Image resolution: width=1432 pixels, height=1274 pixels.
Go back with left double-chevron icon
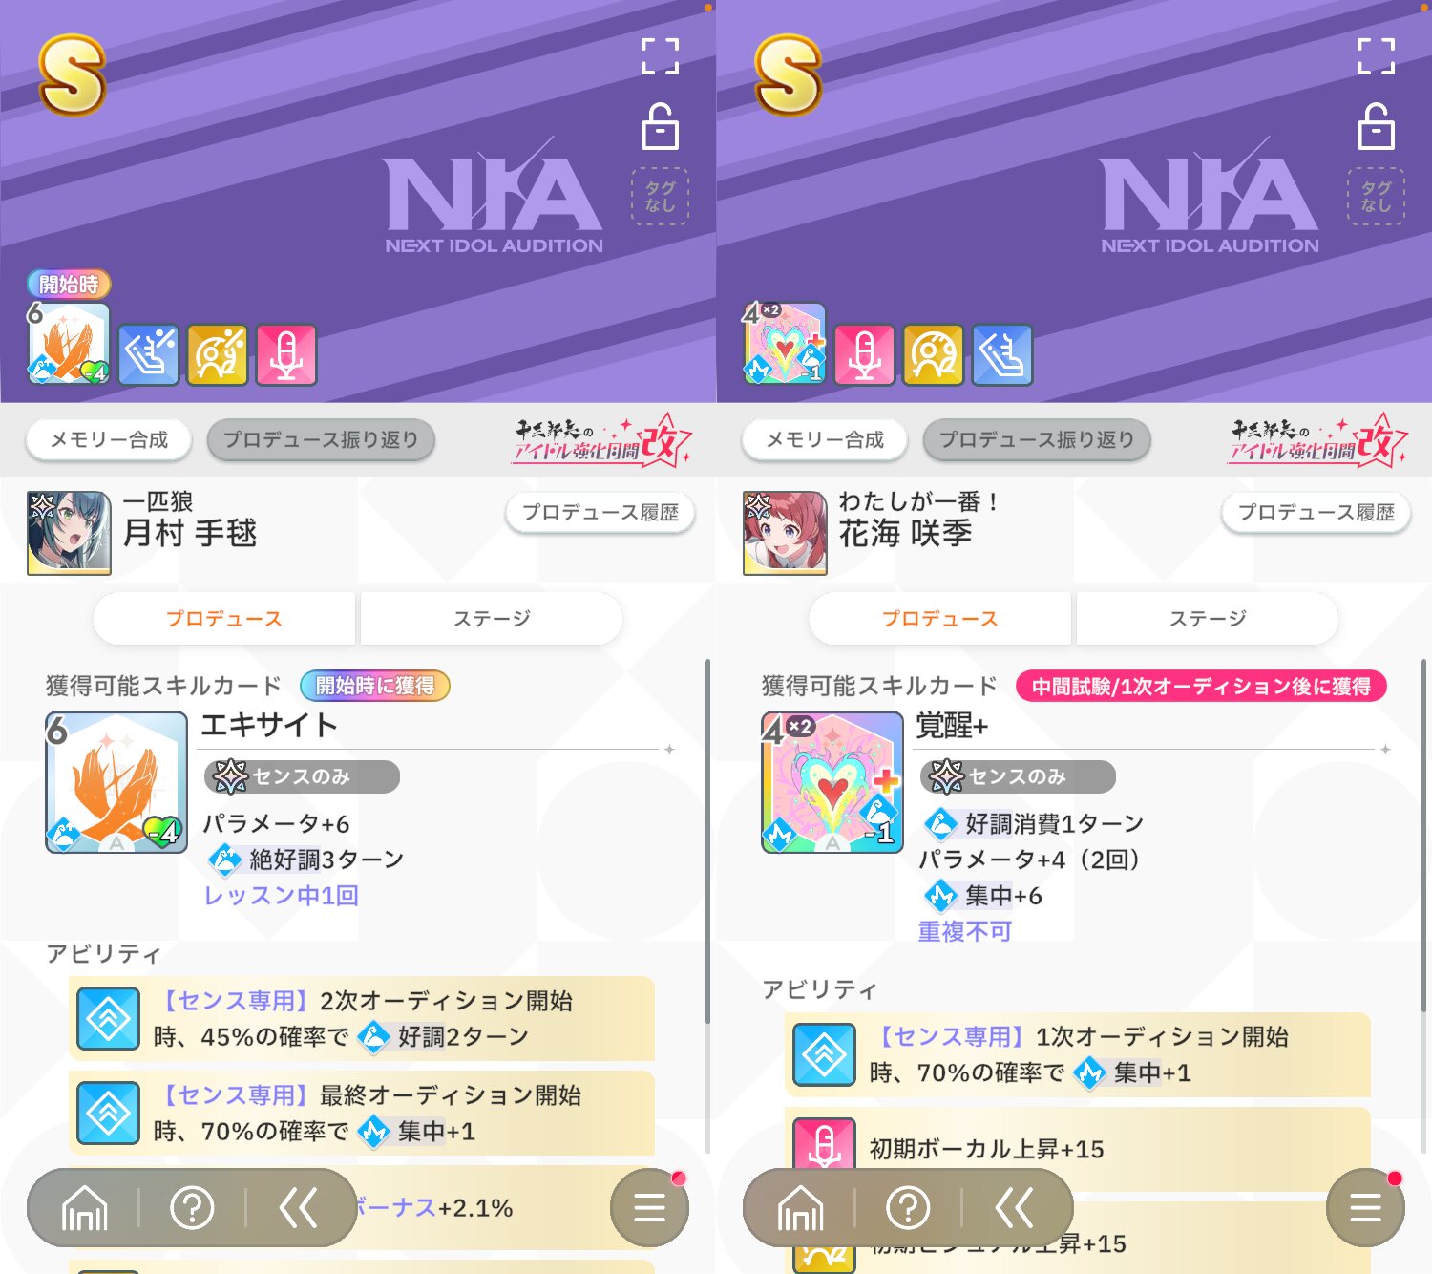click(299, 1209)
